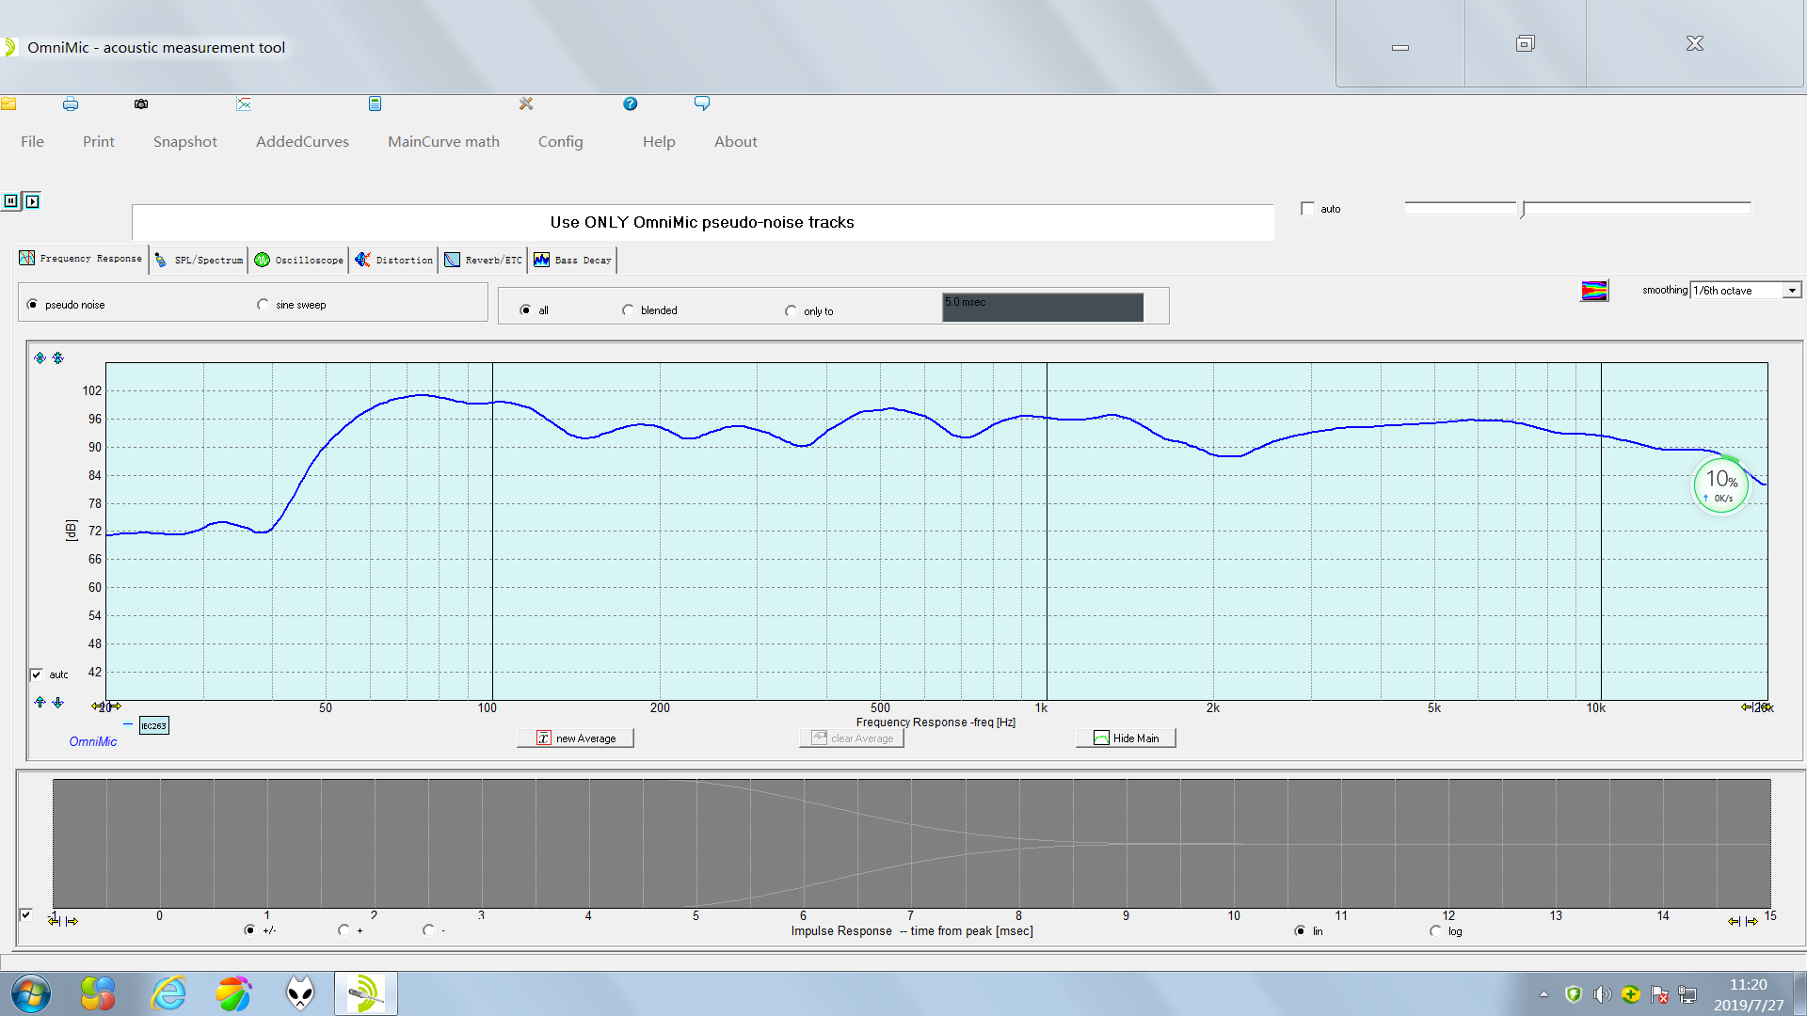Screen dimensions: 1807x1016
Task: Pause the measurement with the pause button
Action: click(11, 200)
